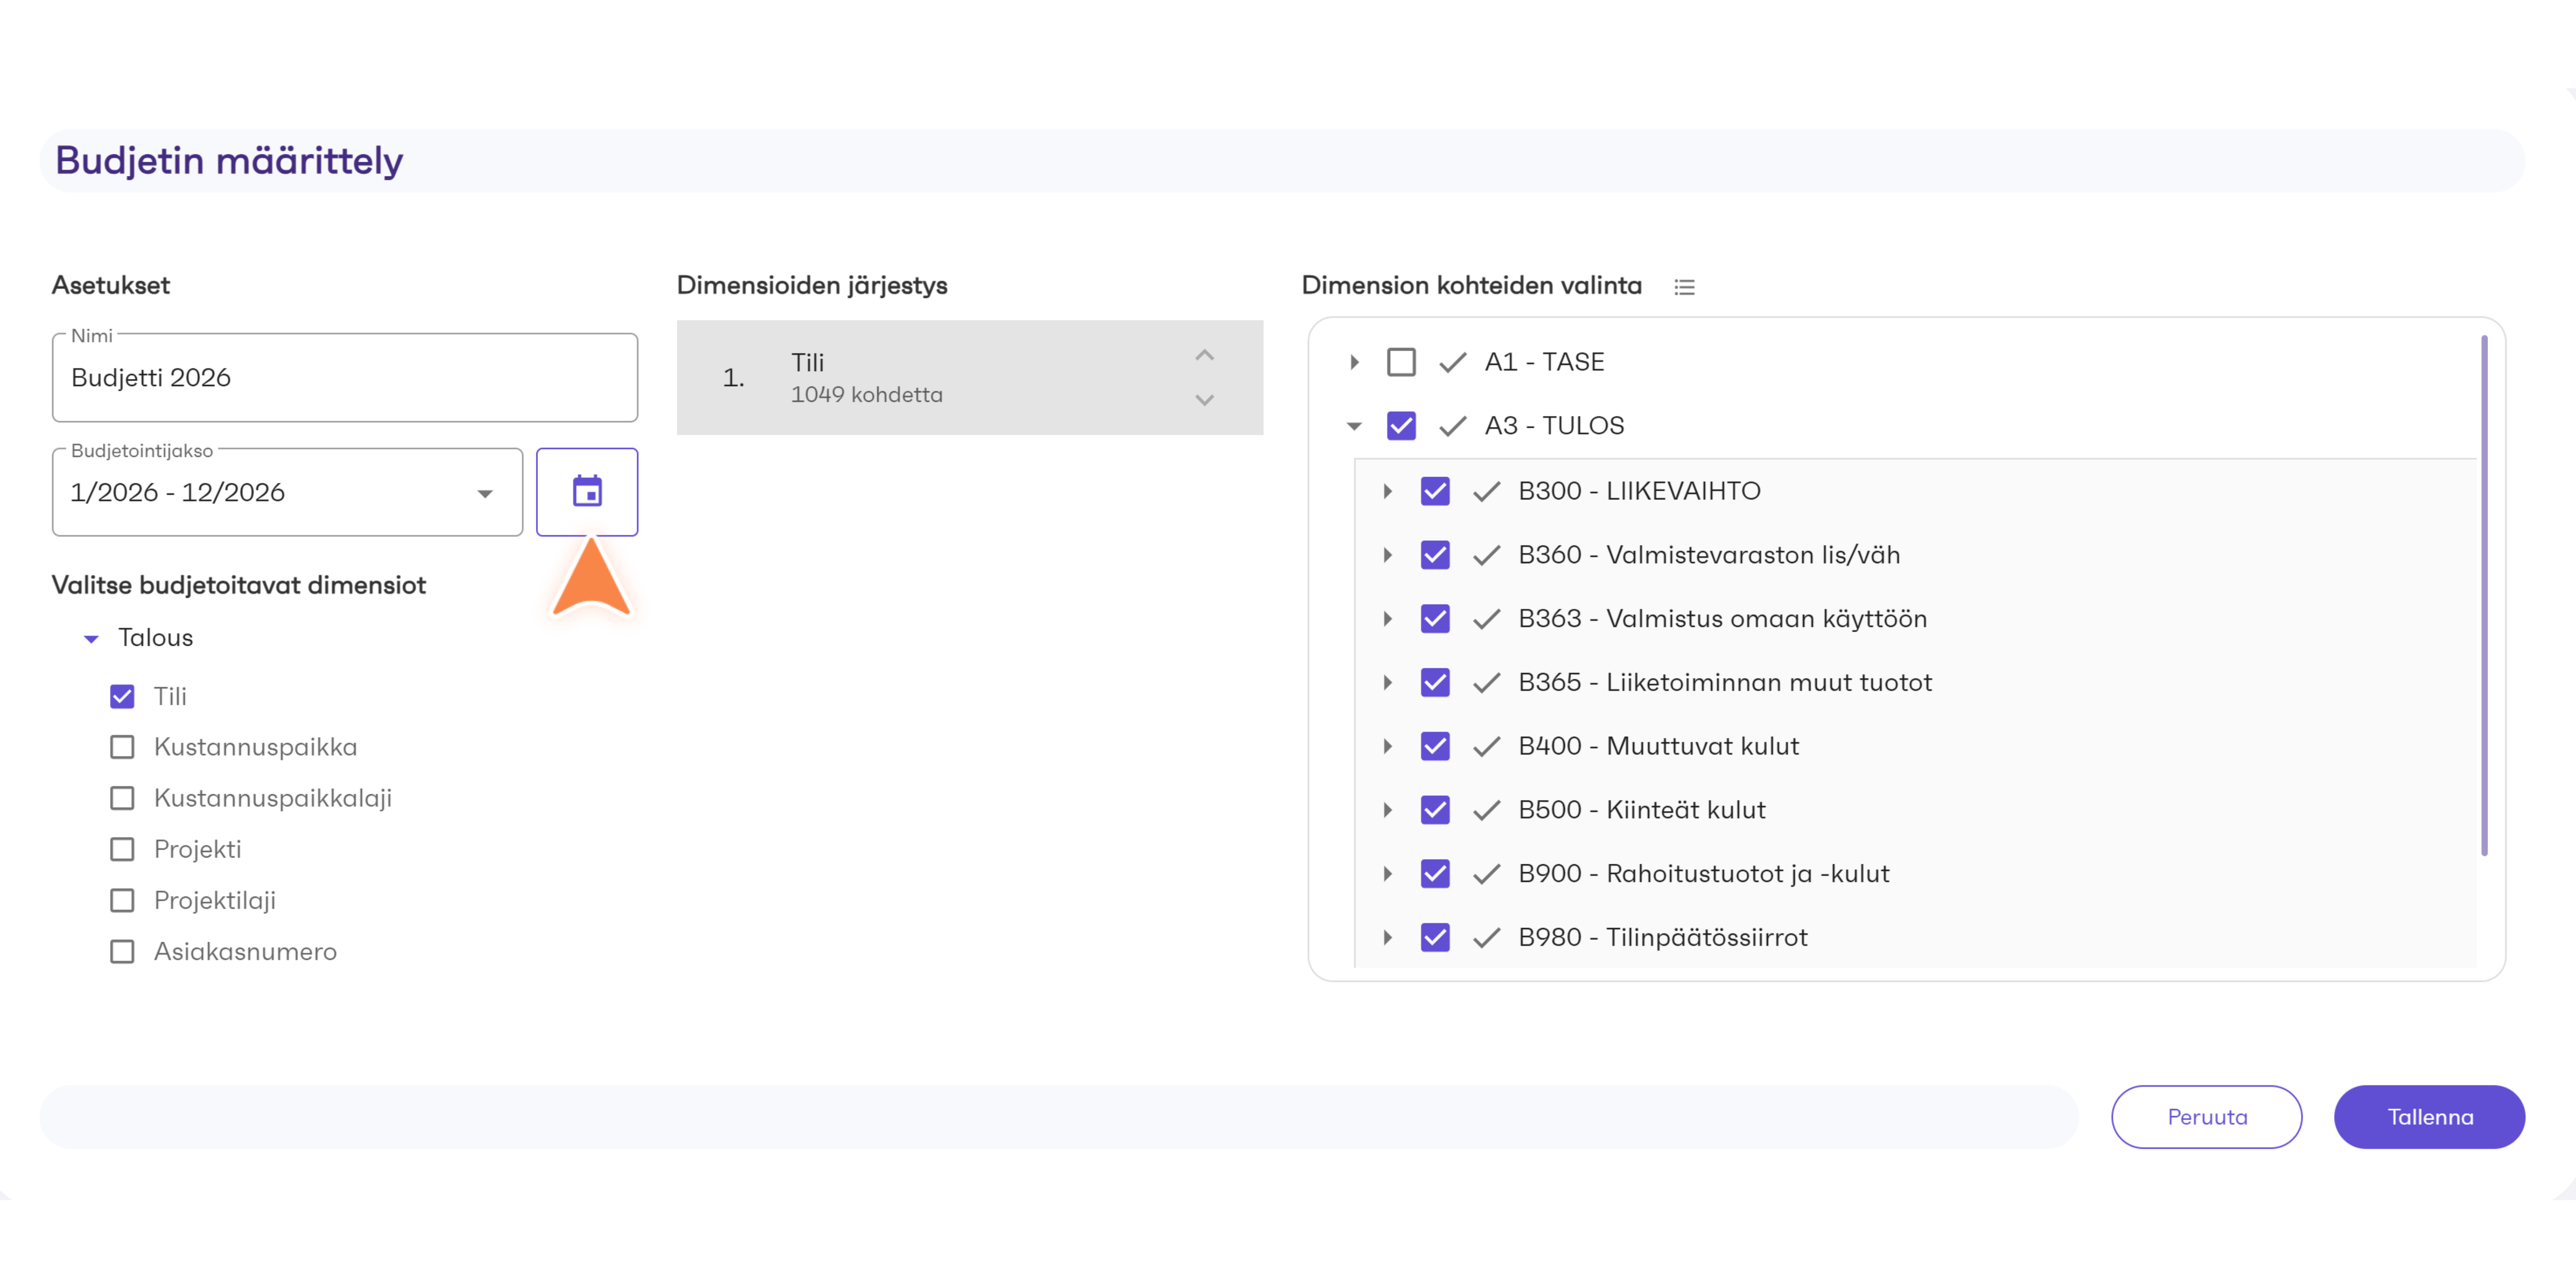This screenshot has width=2576, height=1288.
Task: Collapse the A3 - TULOS tree node
Action: [x=1354, y=426]
